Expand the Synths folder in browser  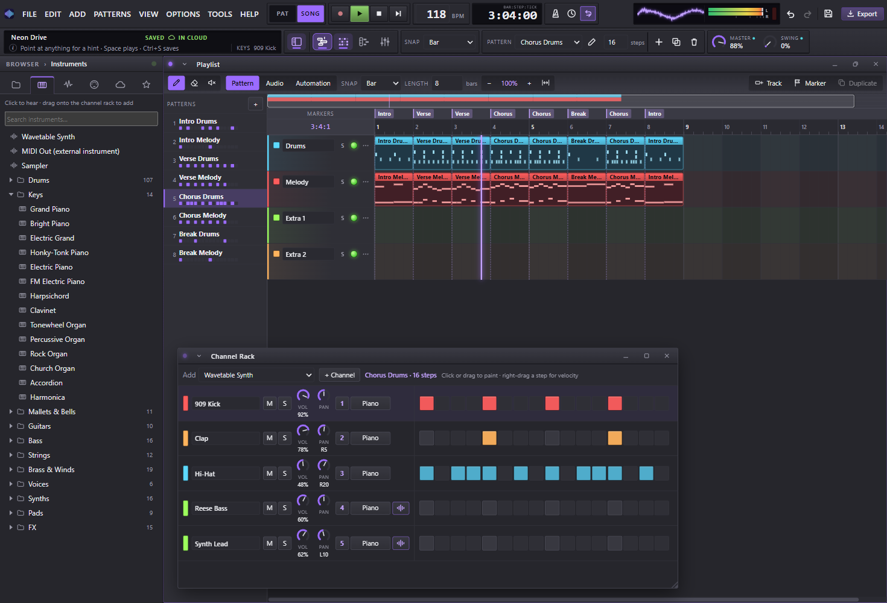(11, 499)
